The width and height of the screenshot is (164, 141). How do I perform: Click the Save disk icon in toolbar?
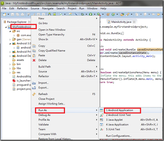[x=12, y=14]
